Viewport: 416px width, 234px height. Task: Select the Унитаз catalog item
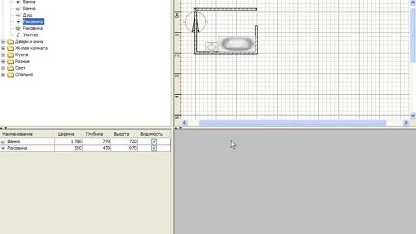tap(31, 34)
